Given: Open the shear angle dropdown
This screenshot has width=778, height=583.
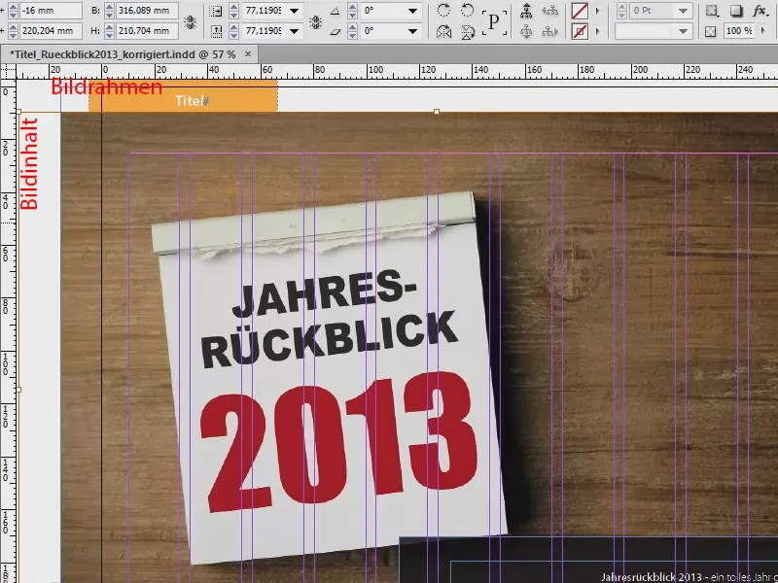Looking at the screenshot, I should pyautogui.click(x=412, y=31).
